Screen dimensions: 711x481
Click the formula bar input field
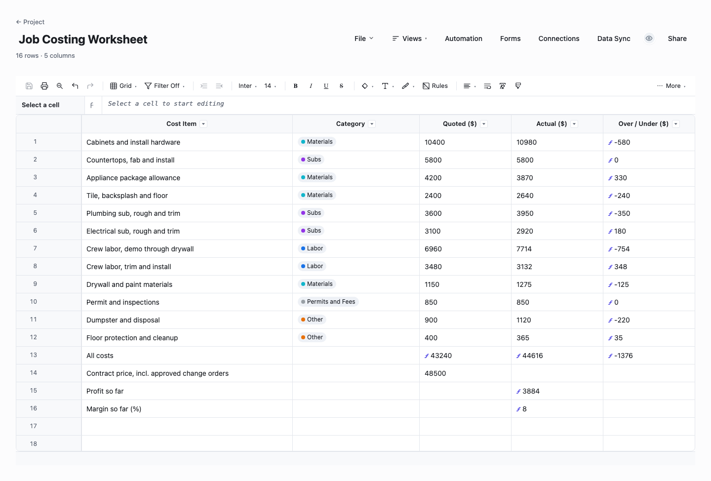click(x=398, y=104)
